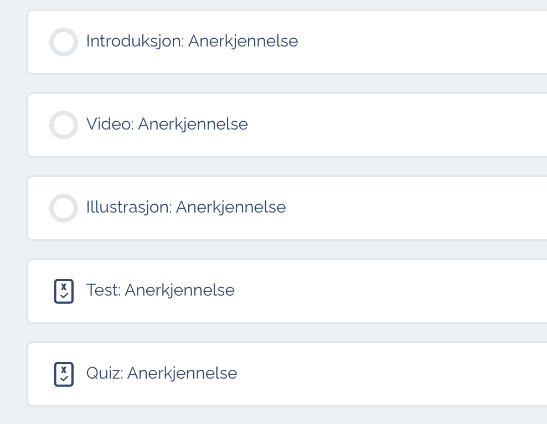Open the "Introduksjon: Anerkjennelse" lesson link
This screenshot has height=424, width=547.
pyautogui.click(x=192, y=42)
